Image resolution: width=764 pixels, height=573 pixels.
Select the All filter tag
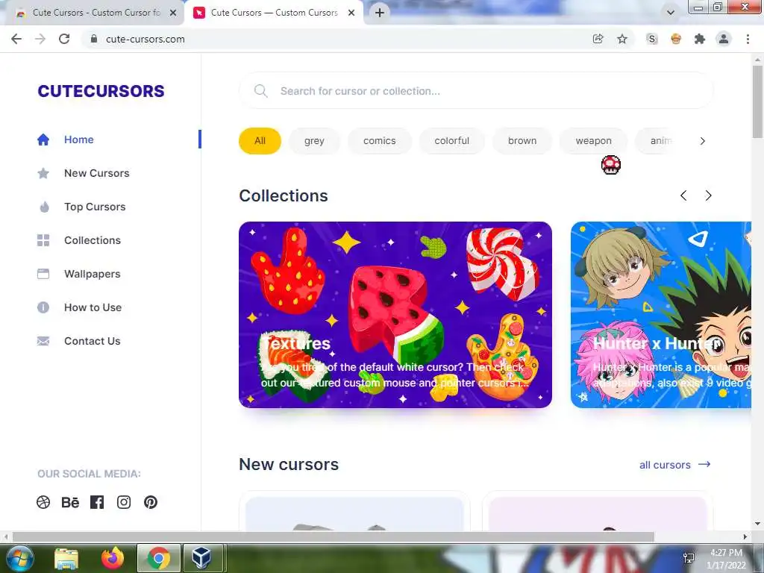tap(260, 141)
